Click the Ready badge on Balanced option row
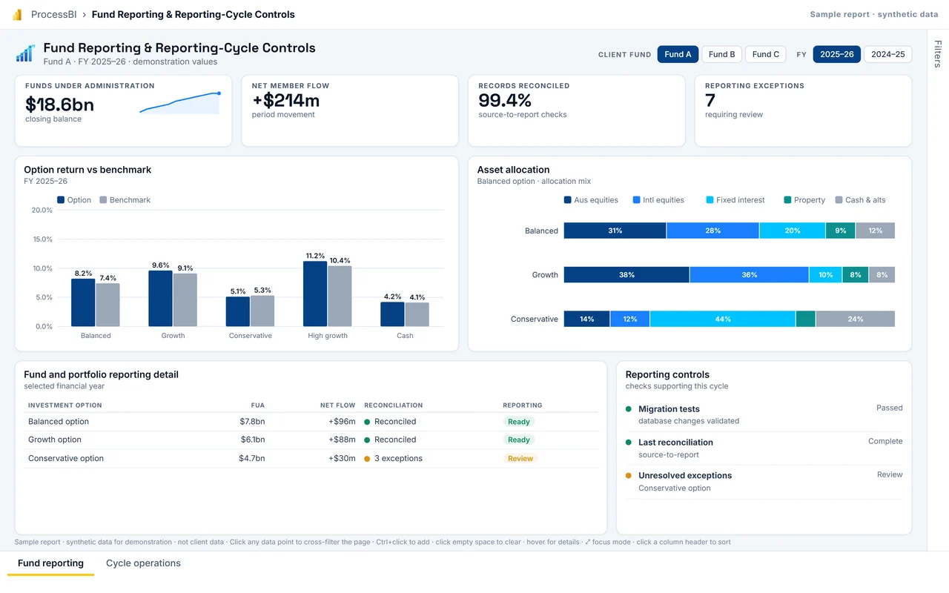This screenshot has width=949, height=593. pos(519,422)
